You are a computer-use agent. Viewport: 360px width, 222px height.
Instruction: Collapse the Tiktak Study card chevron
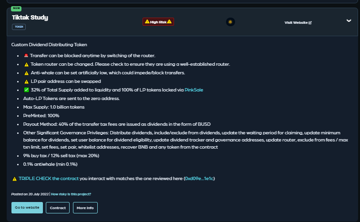[x=349, y=20]
